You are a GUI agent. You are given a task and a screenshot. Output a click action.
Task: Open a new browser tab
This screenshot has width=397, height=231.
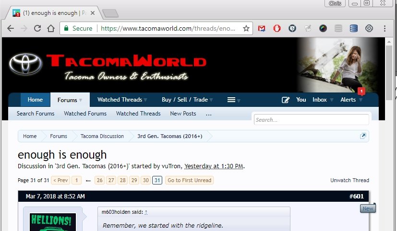[x=110, y=13]
